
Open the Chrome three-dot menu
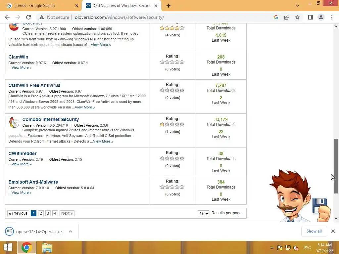332,17
